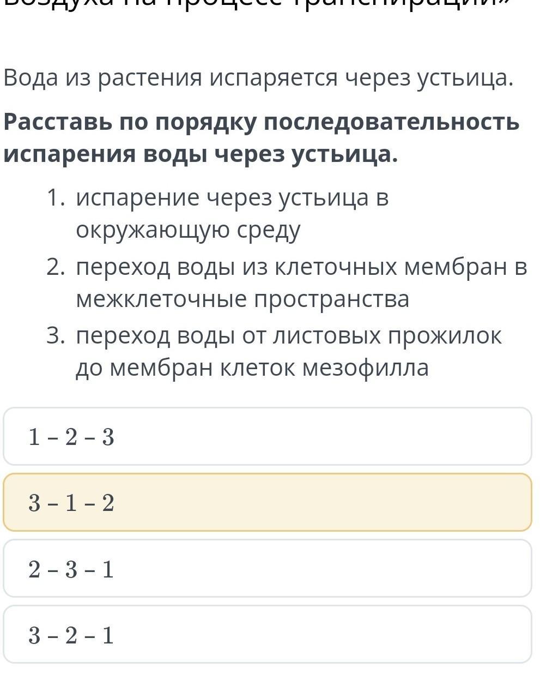Click list number '3.' marker
The image size is (540, 686).
click(x=57, y=335)
